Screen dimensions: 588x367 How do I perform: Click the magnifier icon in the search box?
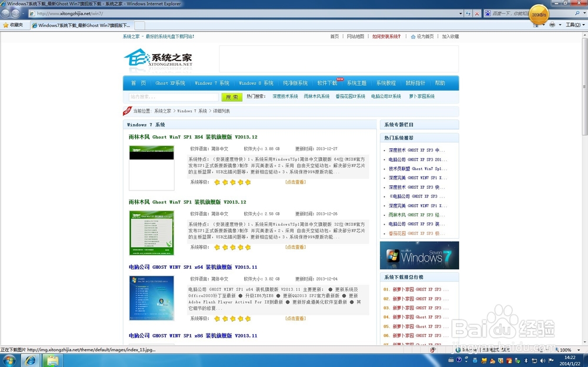(x=577, y=13)
